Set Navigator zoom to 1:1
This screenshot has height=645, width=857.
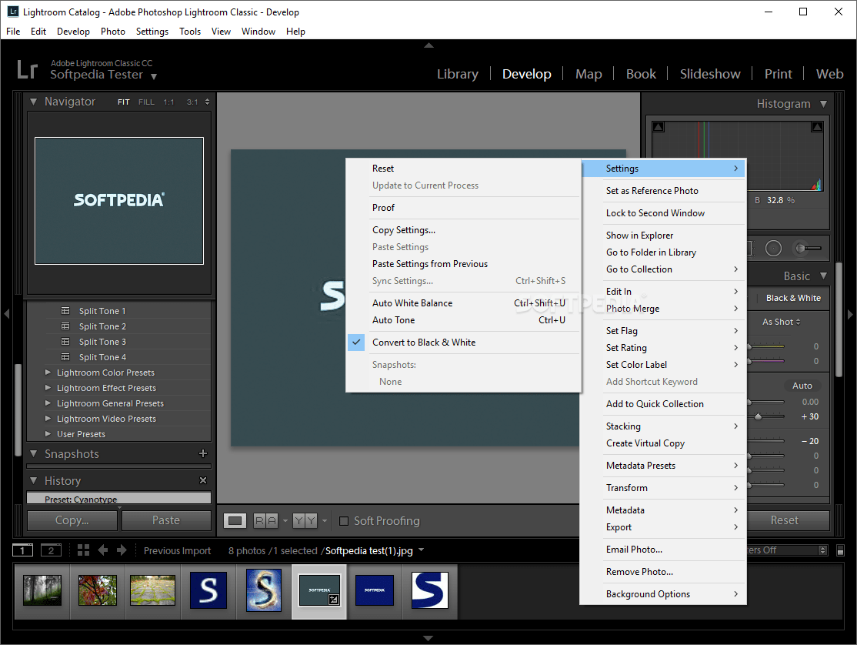tap(169, 102)
